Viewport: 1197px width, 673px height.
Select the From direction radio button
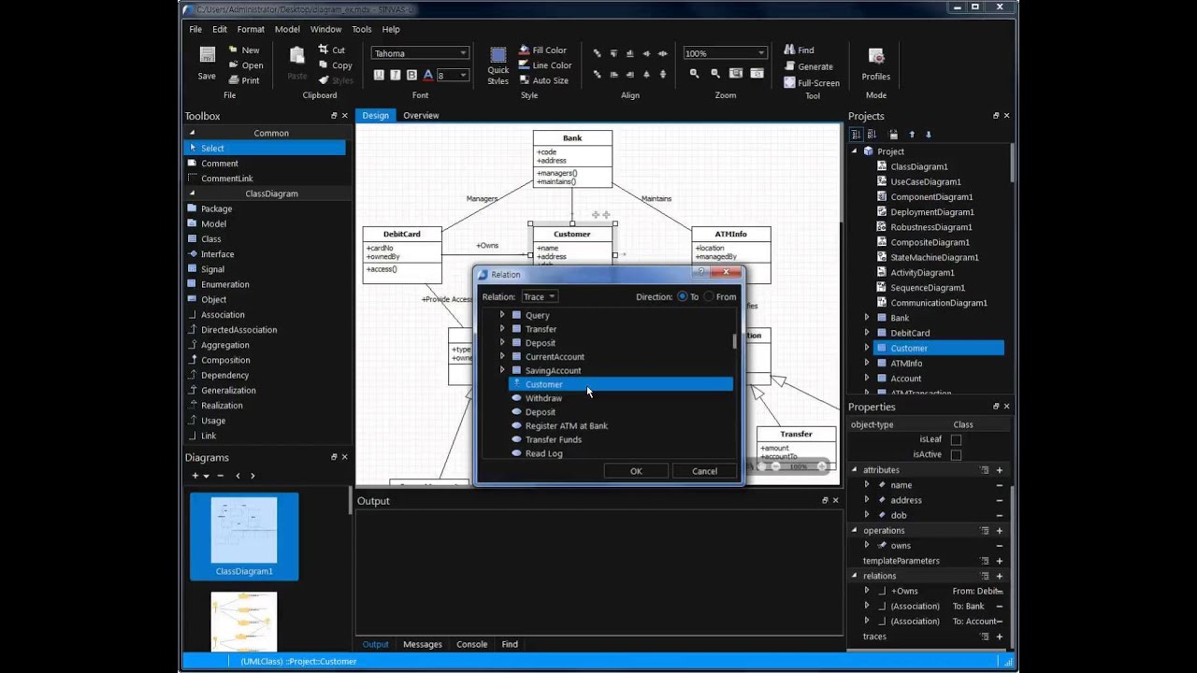(708, 296)
